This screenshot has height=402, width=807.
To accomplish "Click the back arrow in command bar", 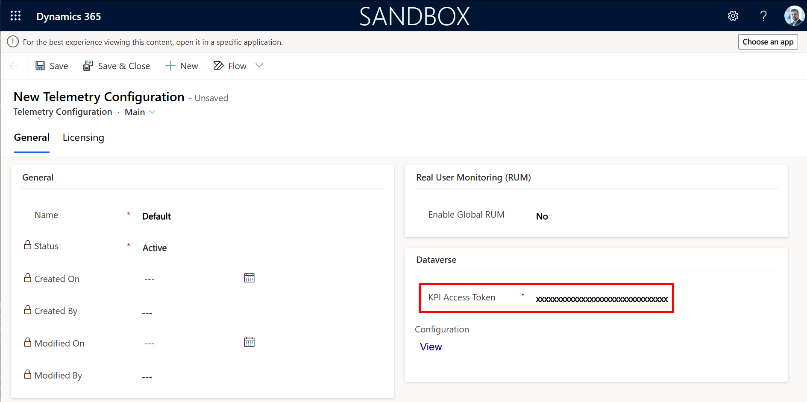I will pyautogui.click(x=14, y=66).
